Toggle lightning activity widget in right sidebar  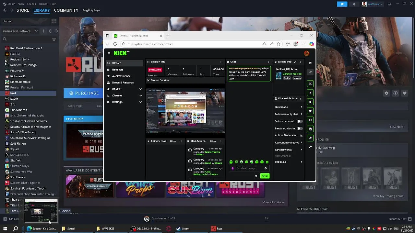(x=310, y=93)
